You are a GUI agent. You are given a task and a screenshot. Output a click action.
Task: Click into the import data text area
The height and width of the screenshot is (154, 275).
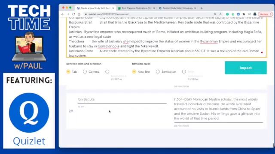166,37
